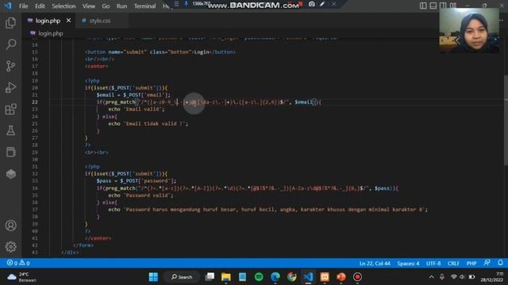The width and height of the screenshot is (508, 285).
Task: Open the Accounts menu icon
Action: point(10,225)
